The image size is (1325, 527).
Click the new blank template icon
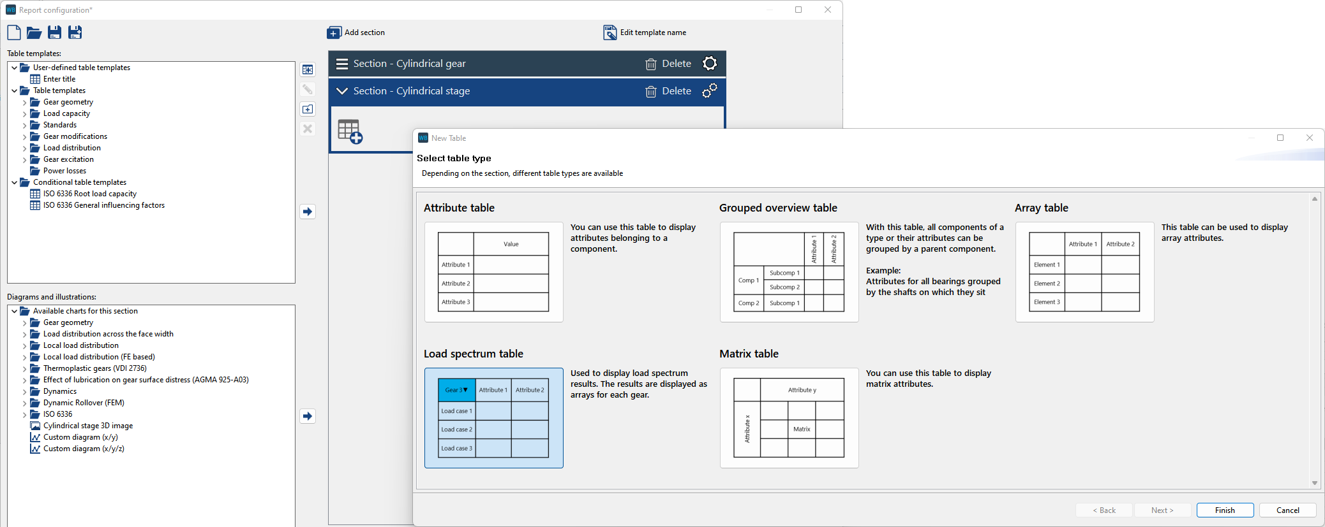(14, 32)
